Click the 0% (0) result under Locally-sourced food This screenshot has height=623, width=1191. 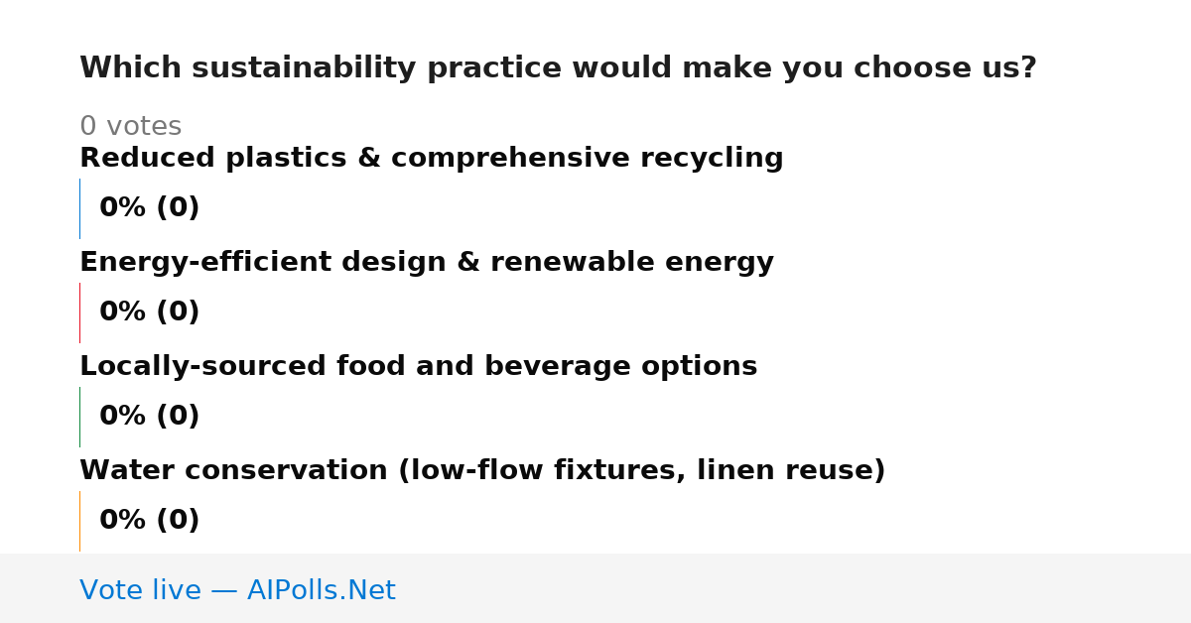pos(150,417)
